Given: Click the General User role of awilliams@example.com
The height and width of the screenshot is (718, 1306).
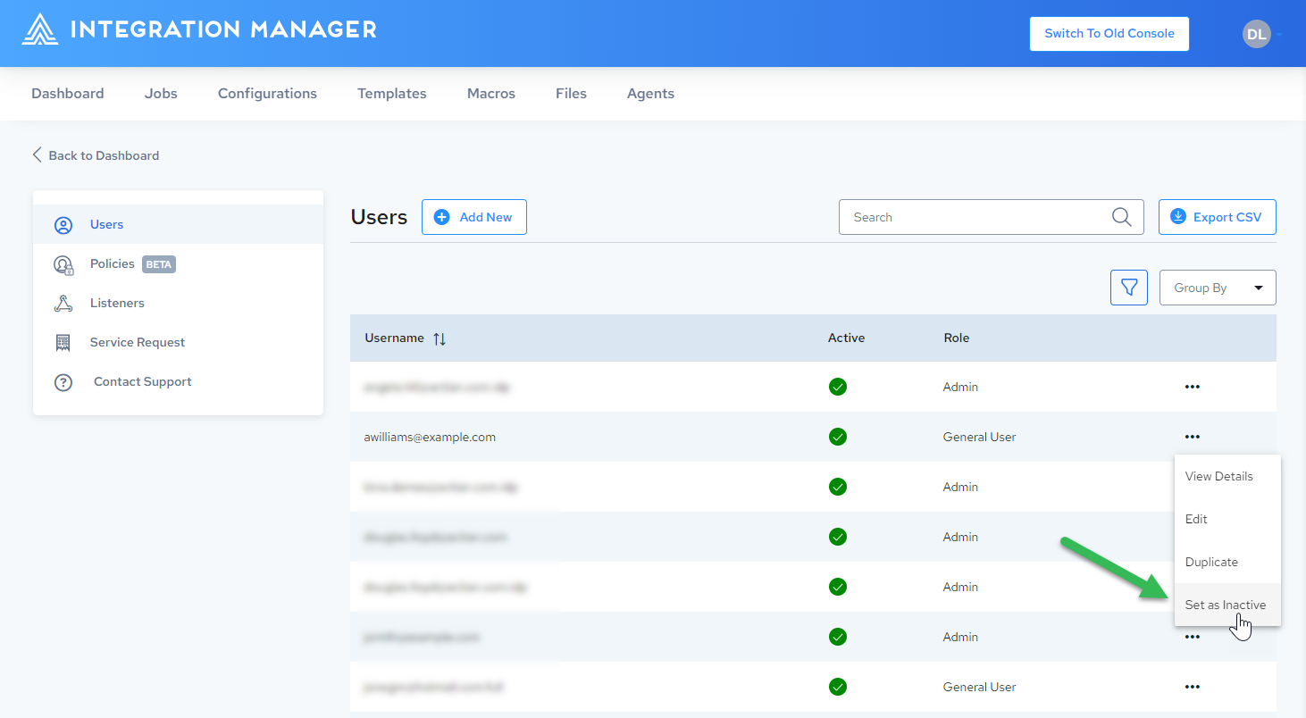Looking at the screenshot, I should point(979,437).
